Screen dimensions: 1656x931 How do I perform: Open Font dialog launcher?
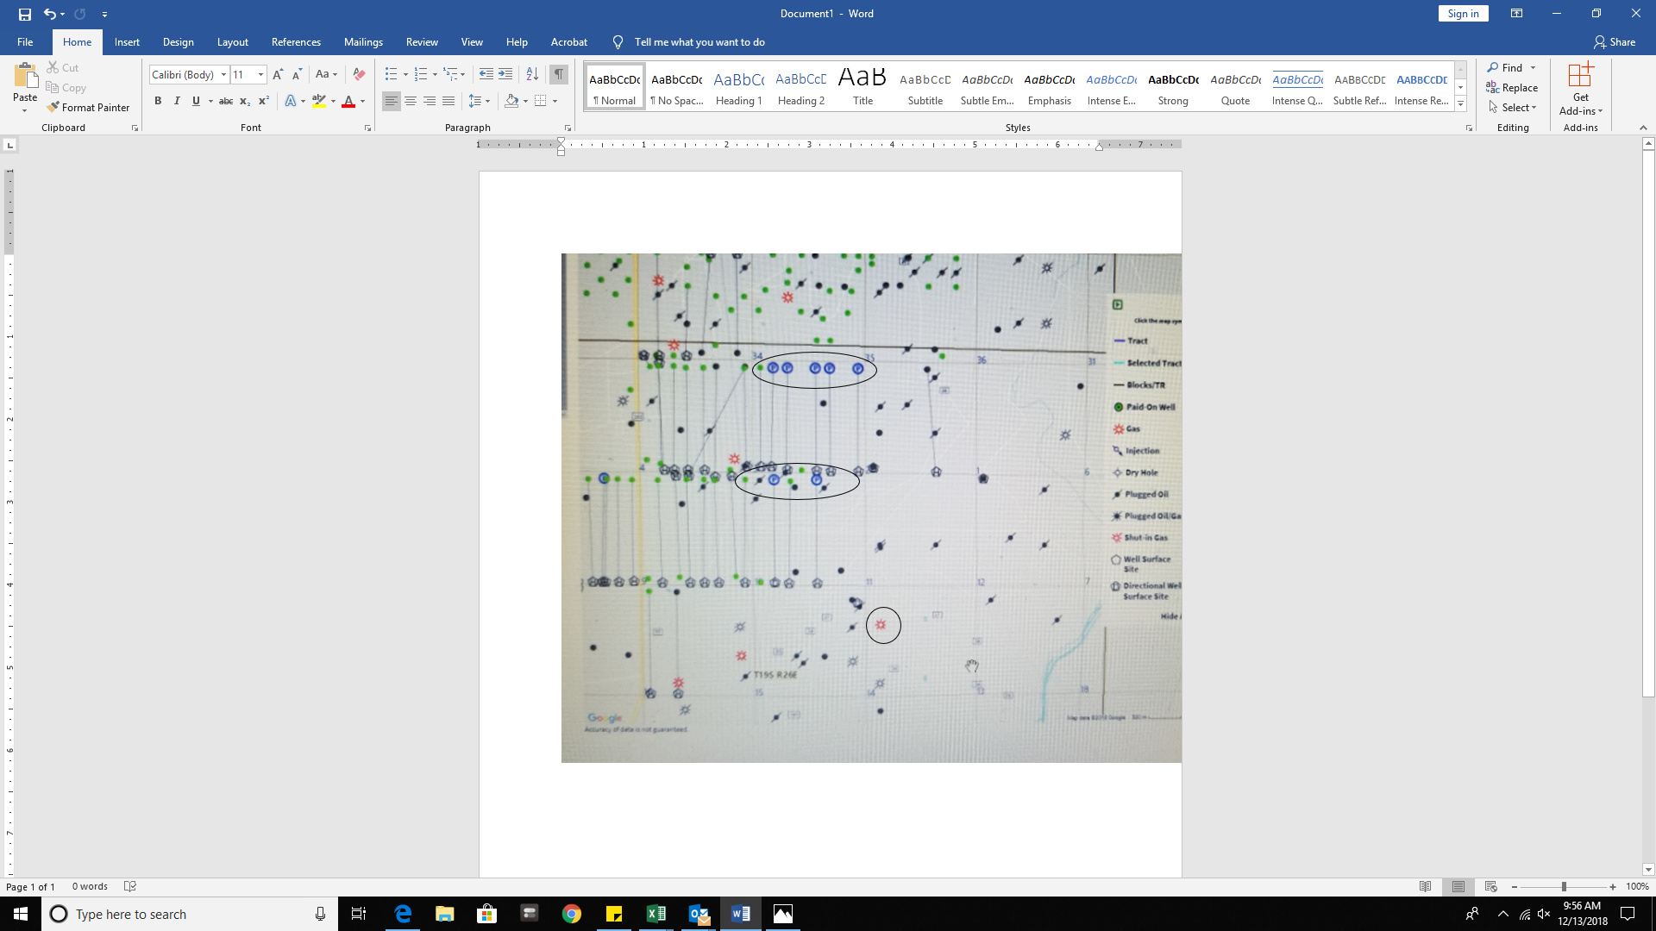coord(367,128)
